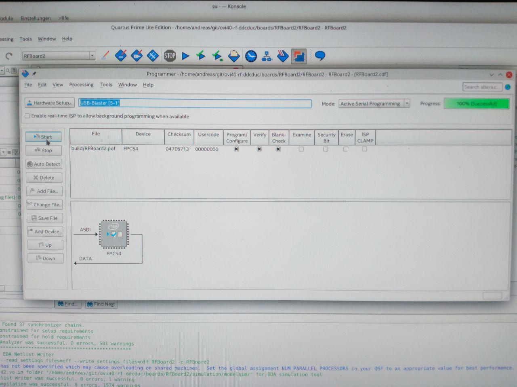Click the redo arrow icon in Quartus toolbar
Image resolution: width=517 pixels, height=387 pixels.
click(9, 56)
